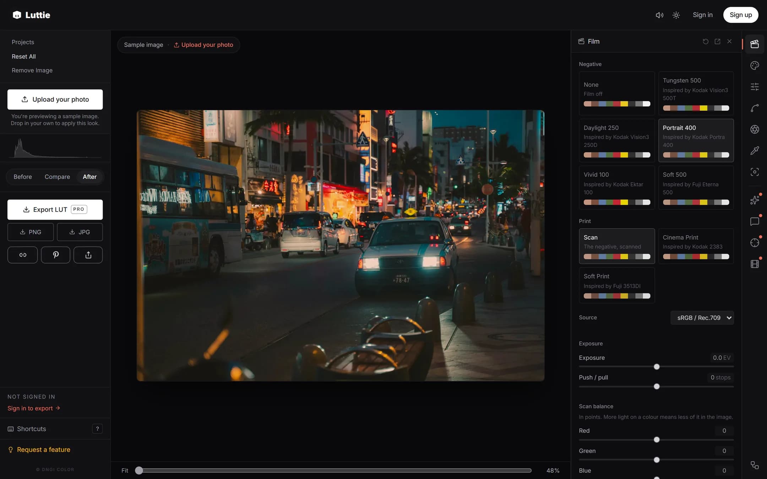This screenshot has height=479, width=767.
Task: Select Soft 500 negative
Action: click(x=696, y=187)
